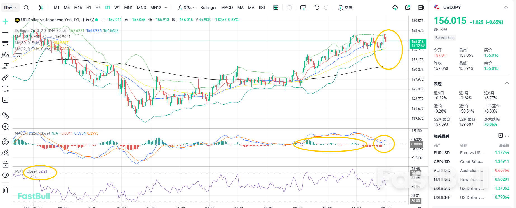Switch to the W1 timeframe
This screenshot has height=208, width=516.
(x=117, y=8)
